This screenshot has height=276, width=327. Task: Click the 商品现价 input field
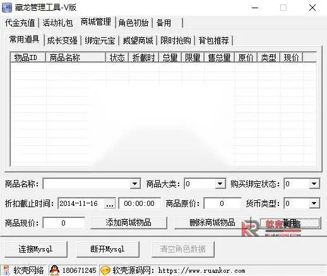(x=64, y=223)
